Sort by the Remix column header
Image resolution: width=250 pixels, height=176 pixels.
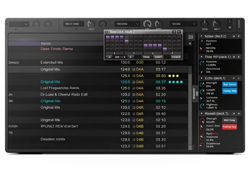click(x=45, y=43)
